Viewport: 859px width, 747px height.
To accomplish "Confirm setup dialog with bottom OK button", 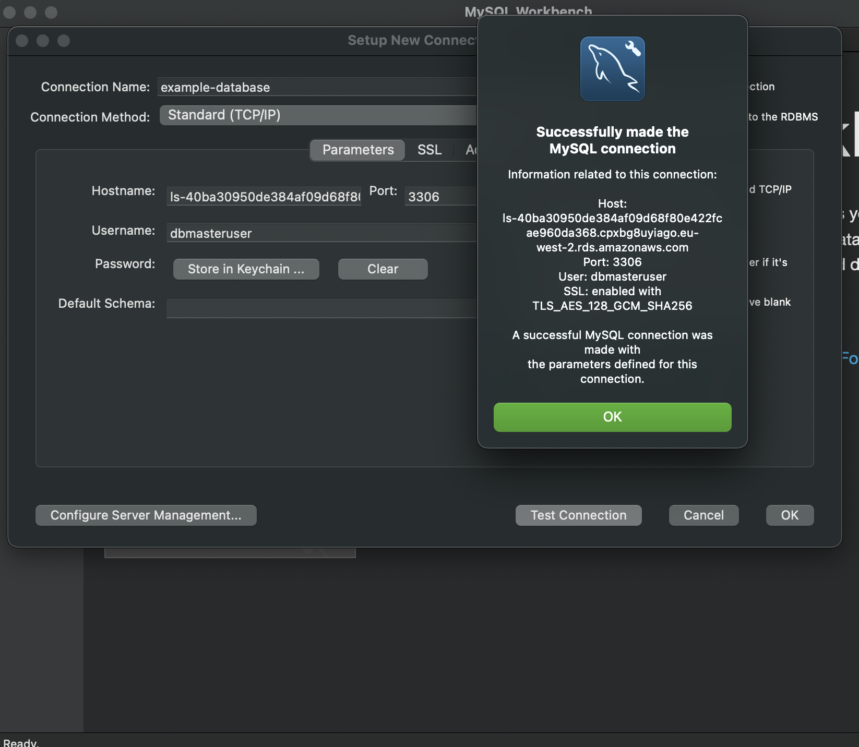I will pos(790,515).
